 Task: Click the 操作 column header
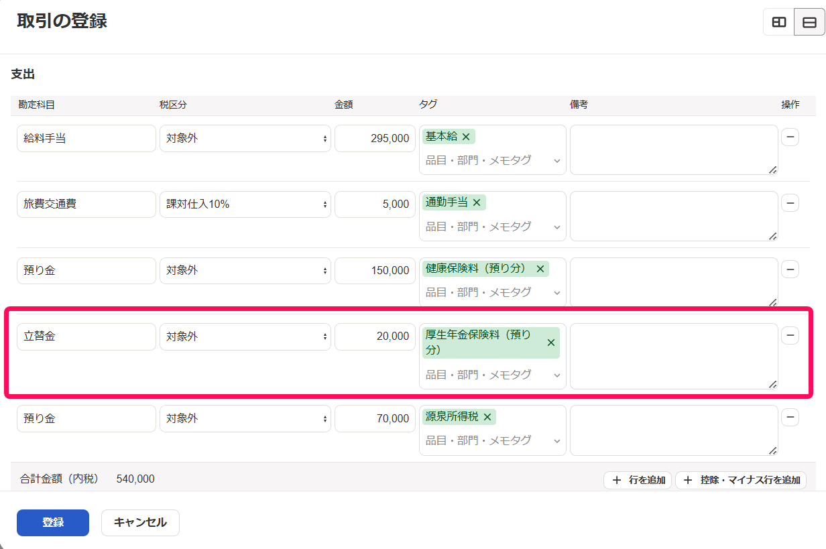coord(790,105)
